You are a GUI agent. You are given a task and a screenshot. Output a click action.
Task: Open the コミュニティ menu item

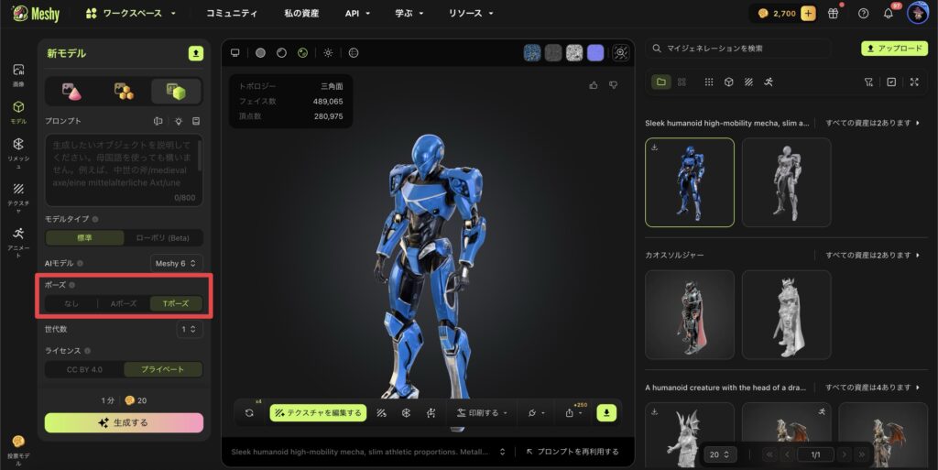pyautogui.click(x=232, y=14)
